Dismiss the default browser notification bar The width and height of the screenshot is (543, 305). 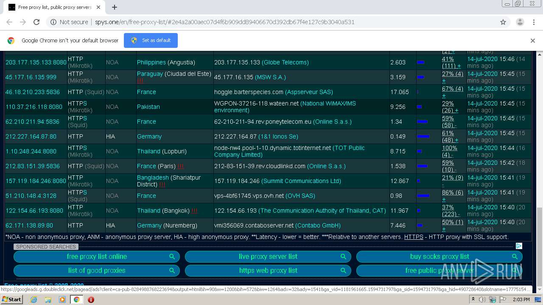point(533,41)
